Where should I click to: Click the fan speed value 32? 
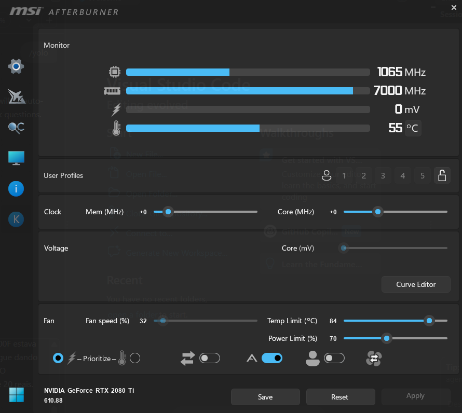click(143, 321)
